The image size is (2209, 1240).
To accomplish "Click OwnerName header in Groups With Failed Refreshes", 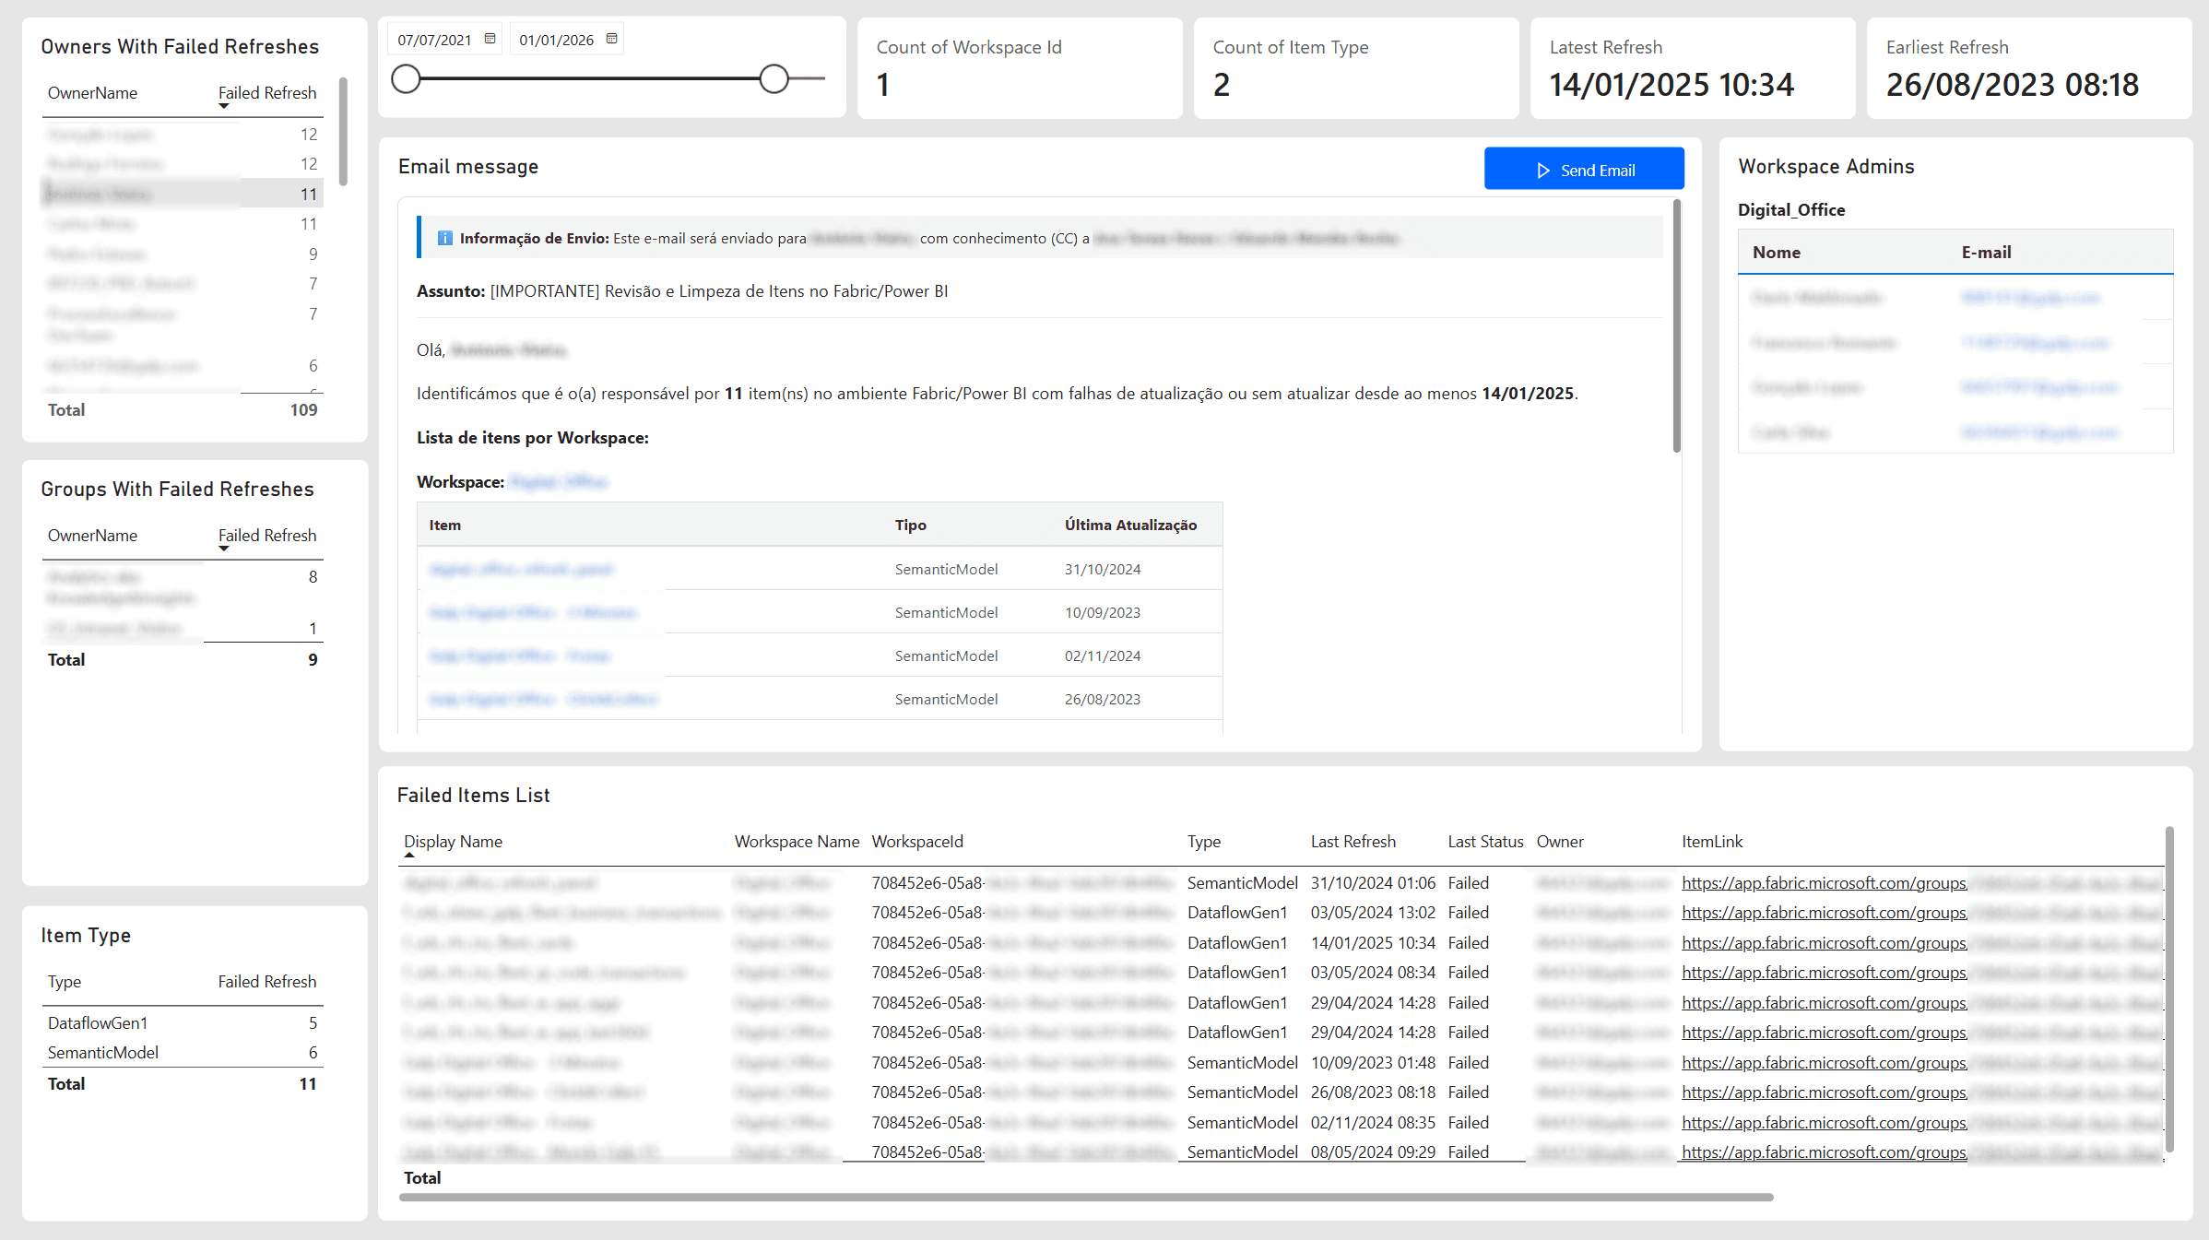I will pyautogui.click(x=92, y=536).
